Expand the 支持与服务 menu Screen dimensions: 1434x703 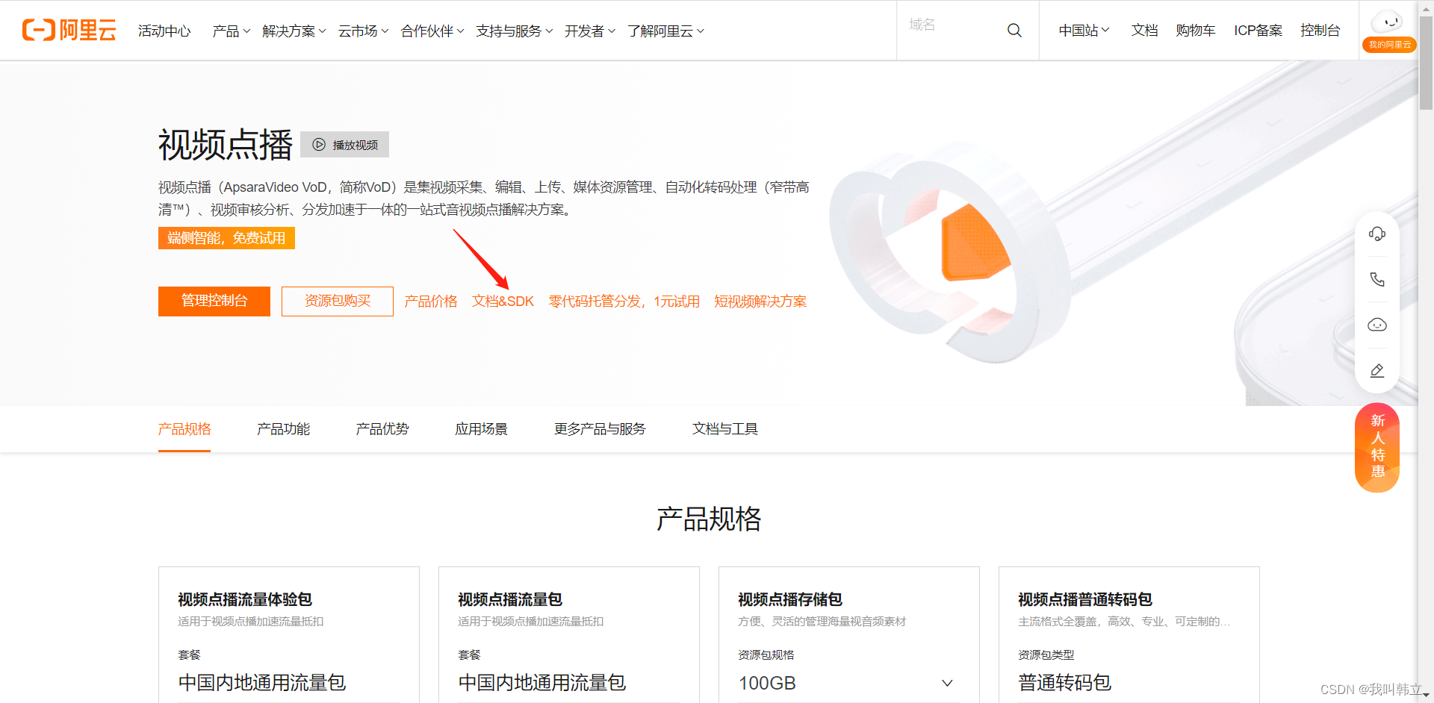click(x=515, y=31)
